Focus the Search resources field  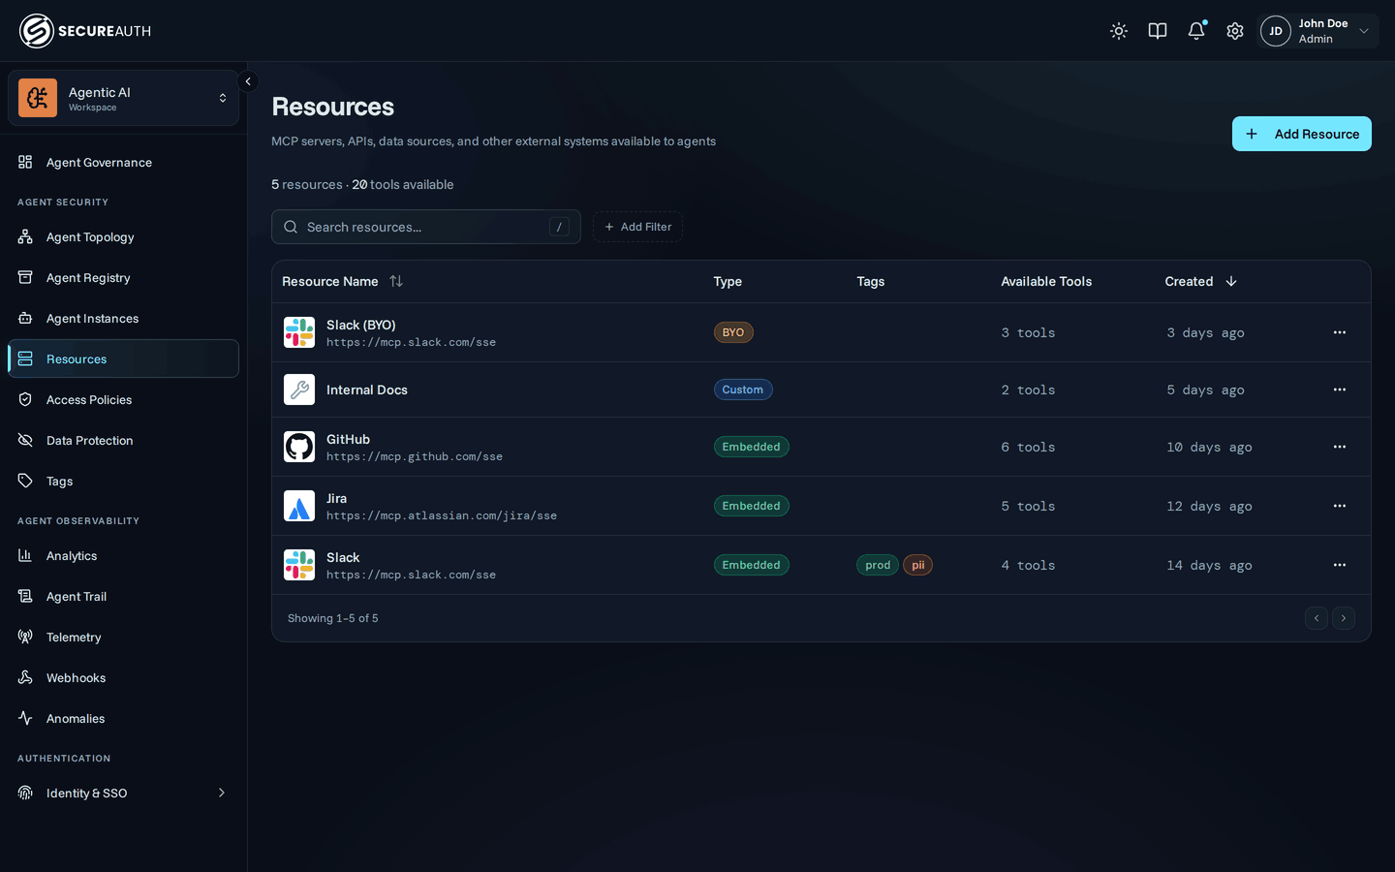pos(426,227)
